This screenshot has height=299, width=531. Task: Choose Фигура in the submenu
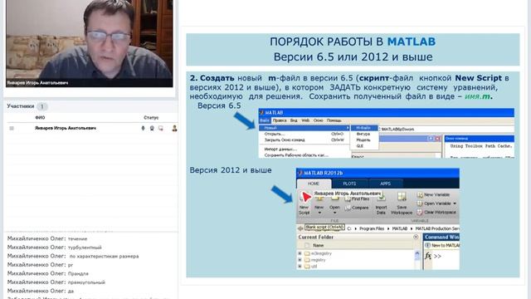point(364,134)
